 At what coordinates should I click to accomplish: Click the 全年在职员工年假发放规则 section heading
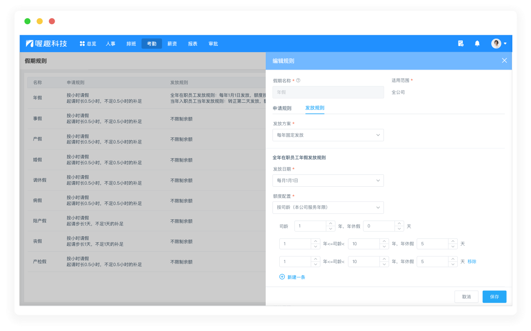tap(299, 157)
